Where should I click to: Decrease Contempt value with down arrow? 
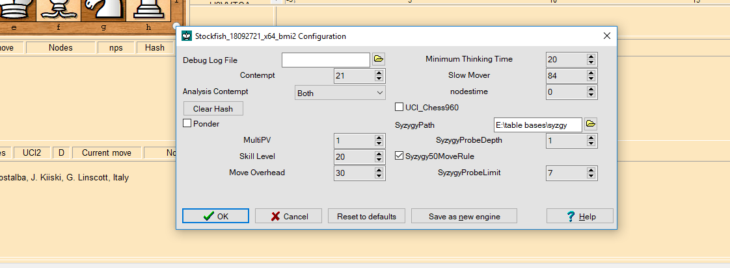click(x=379, y=78)
